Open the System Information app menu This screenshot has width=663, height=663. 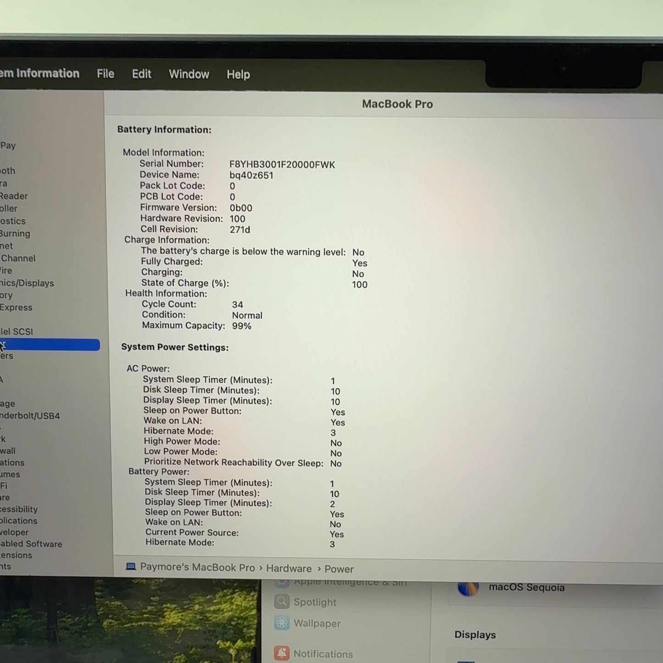click(39, 73)
